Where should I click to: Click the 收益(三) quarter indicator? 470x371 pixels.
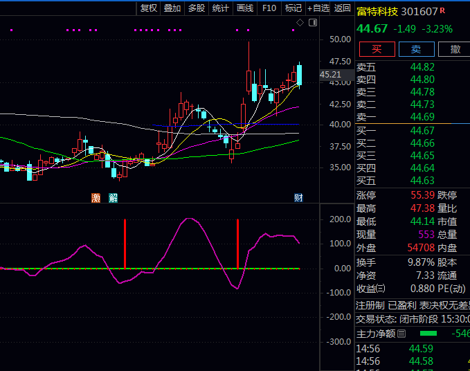[371, 289]
